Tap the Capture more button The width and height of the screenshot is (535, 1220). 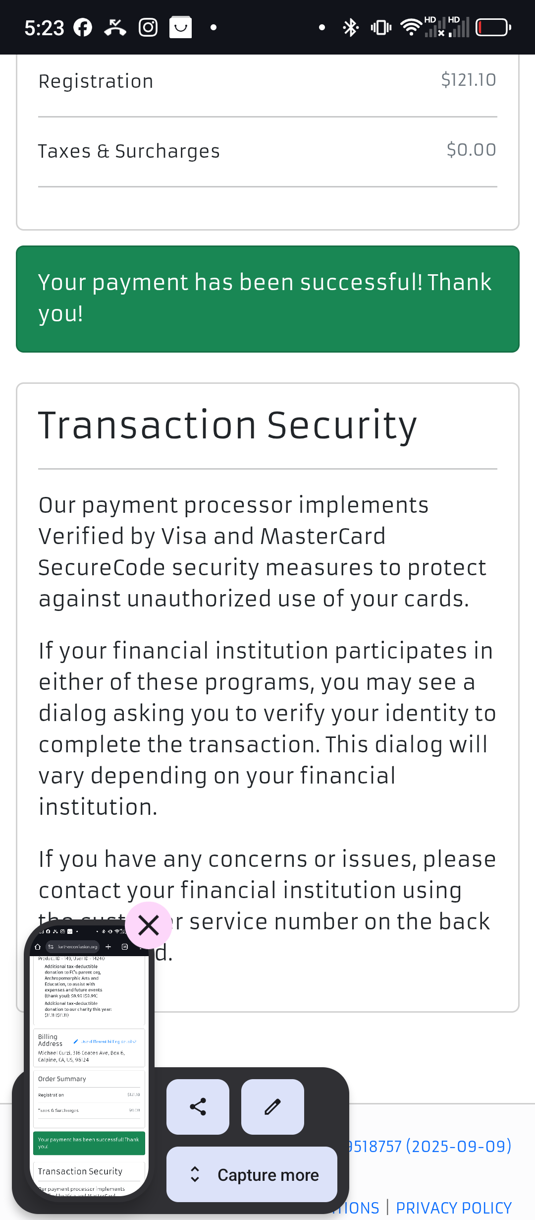[x=252, y=1174]
